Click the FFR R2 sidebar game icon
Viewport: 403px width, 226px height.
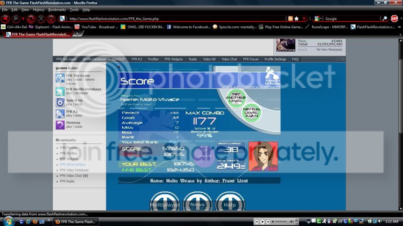tap(60, 114)
